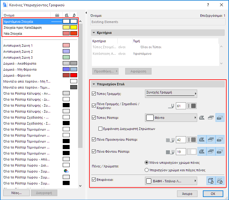Click foreground pen color swatch beside 42
The height and width of the screenshot is (200, 229).
(x=192, y=140)
